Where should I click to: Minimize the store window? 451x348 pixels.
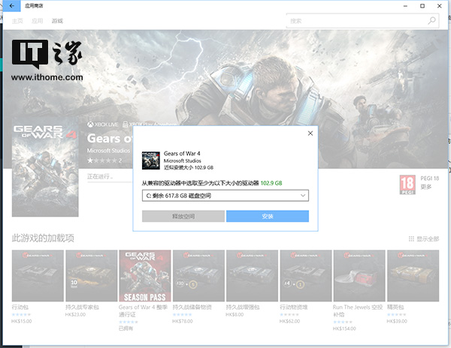[406, 6]
